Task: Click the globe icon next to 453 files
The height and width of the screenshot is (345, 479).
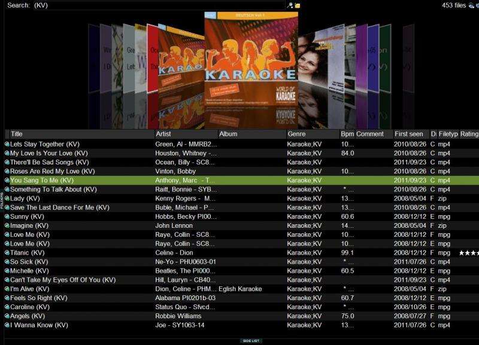Action: [x=471, y=5]
